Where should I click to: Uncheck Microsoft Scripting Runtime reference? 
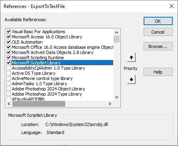pos(9,58)
